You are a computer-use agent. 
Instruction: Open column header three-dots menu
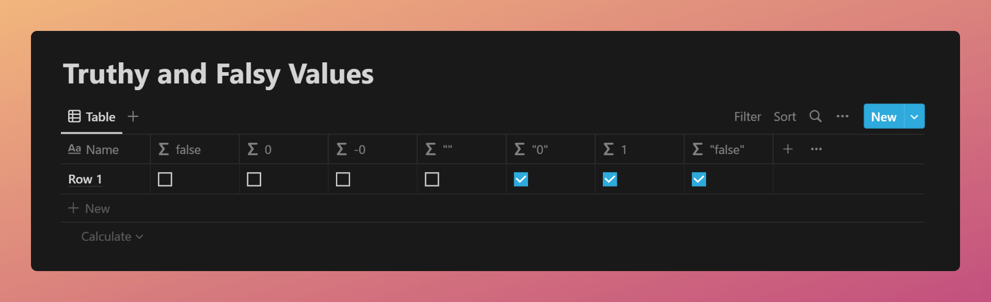point(816,149)
